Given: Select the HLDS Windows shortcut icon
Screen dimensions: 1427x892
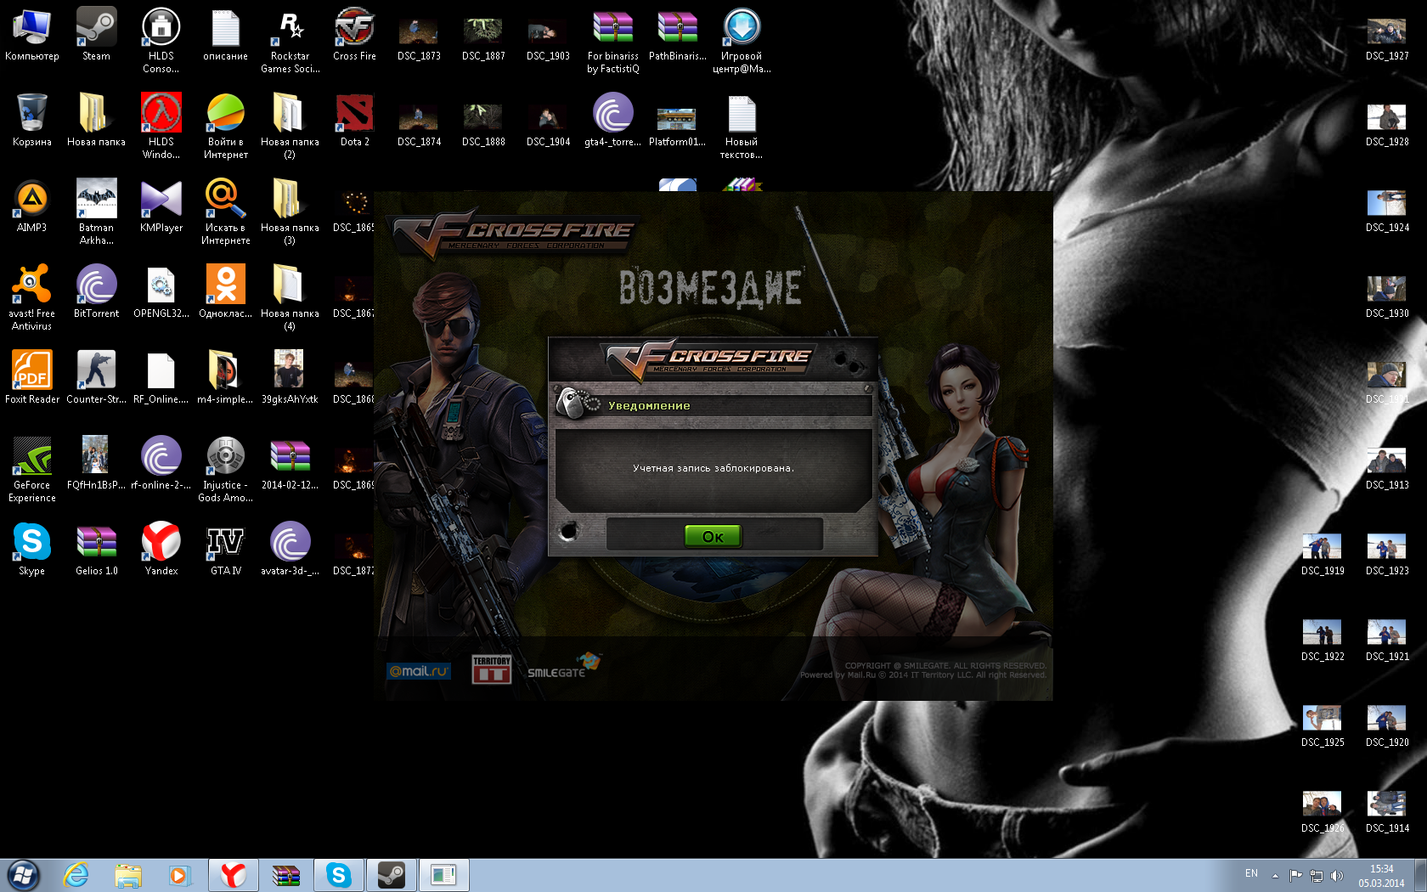Looking at the screenshot, I should point(161,127).
